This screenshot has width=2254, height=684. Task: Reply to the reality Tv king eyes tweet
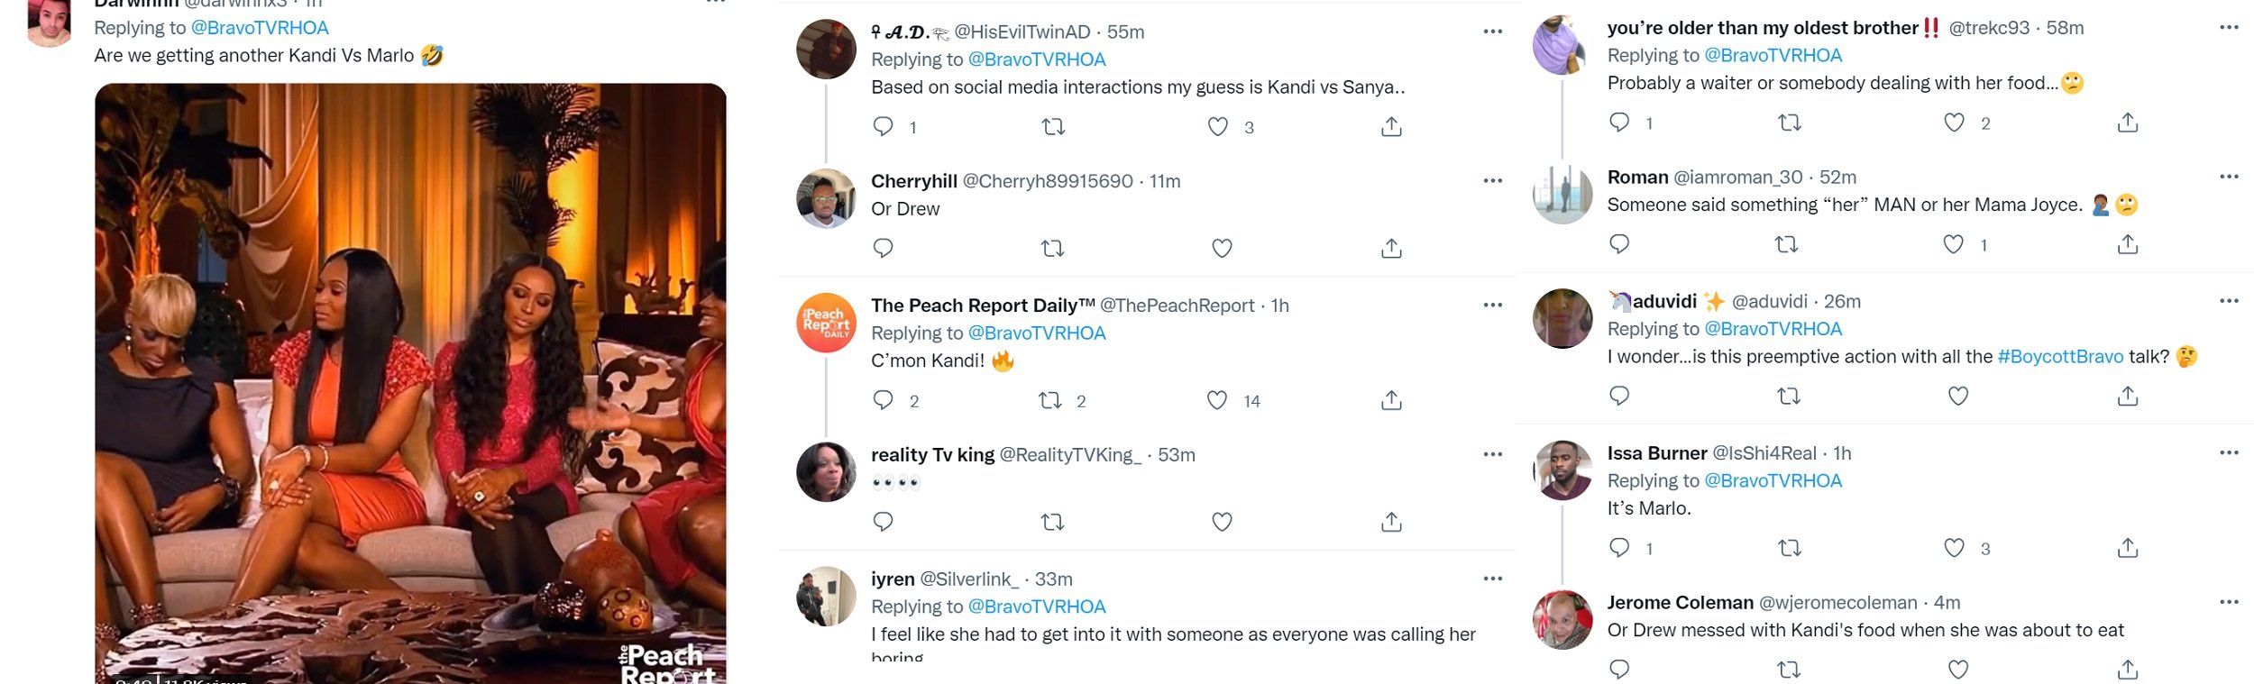[x=883, y=522]
